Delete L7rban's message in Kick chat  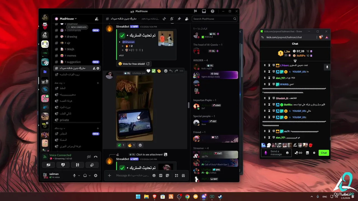coord(265,65)
